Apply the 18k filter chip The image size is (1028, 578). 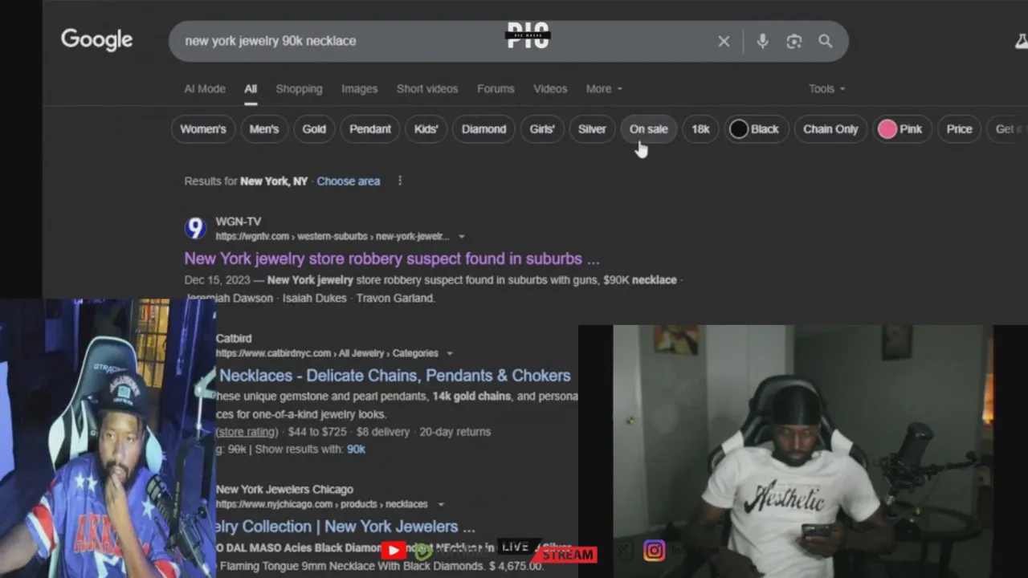(x=700, y=129)
